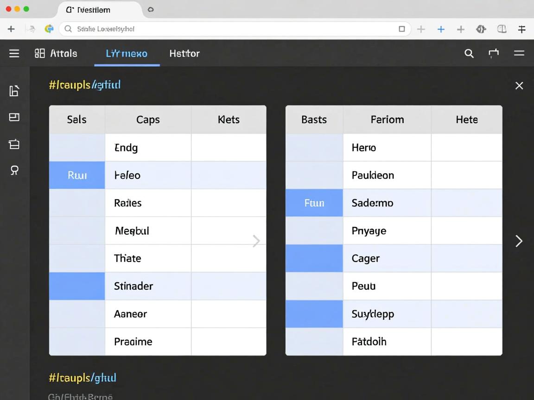Select the blue cell beside Cager row
The image size is (534, 400).
[314, 258]
